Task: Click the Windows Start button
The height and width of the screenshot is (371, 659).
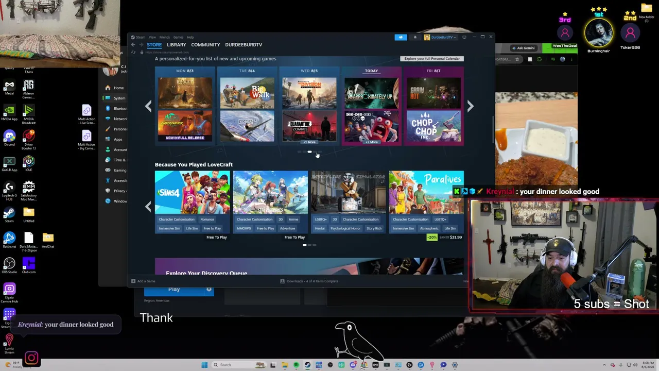Action: point(204,365)
